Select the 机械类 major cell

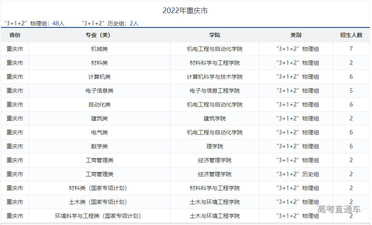coord(99,49)
